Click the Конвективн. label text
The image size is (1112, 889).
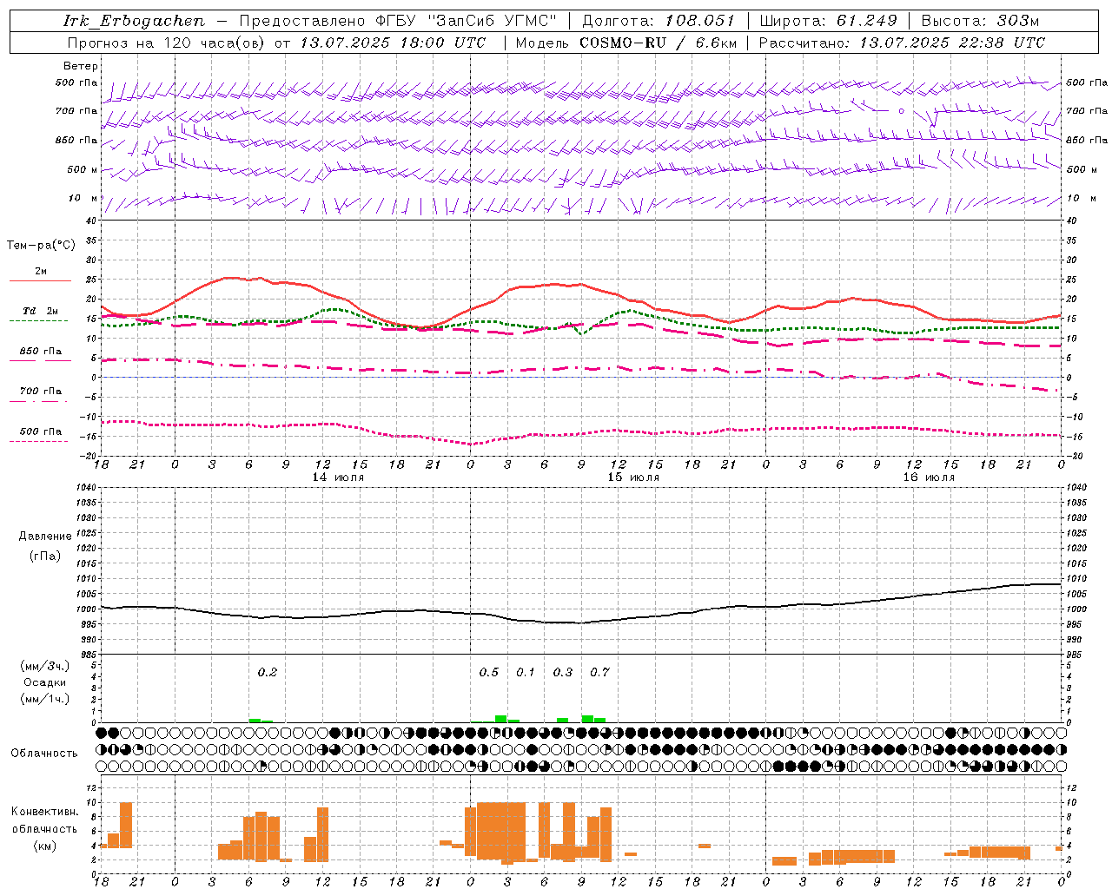point(45,812)
